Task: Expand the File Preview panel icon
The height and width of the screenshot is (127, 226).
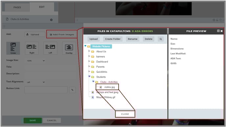Action: click(218, 31)
